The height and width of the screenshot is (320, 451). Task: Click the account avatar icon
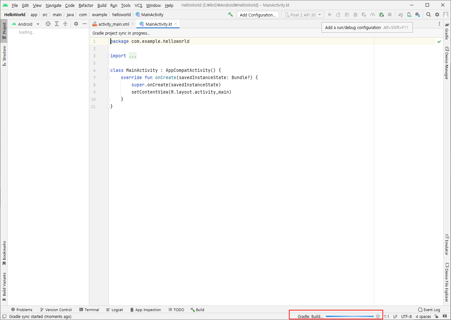click(446, 15)
